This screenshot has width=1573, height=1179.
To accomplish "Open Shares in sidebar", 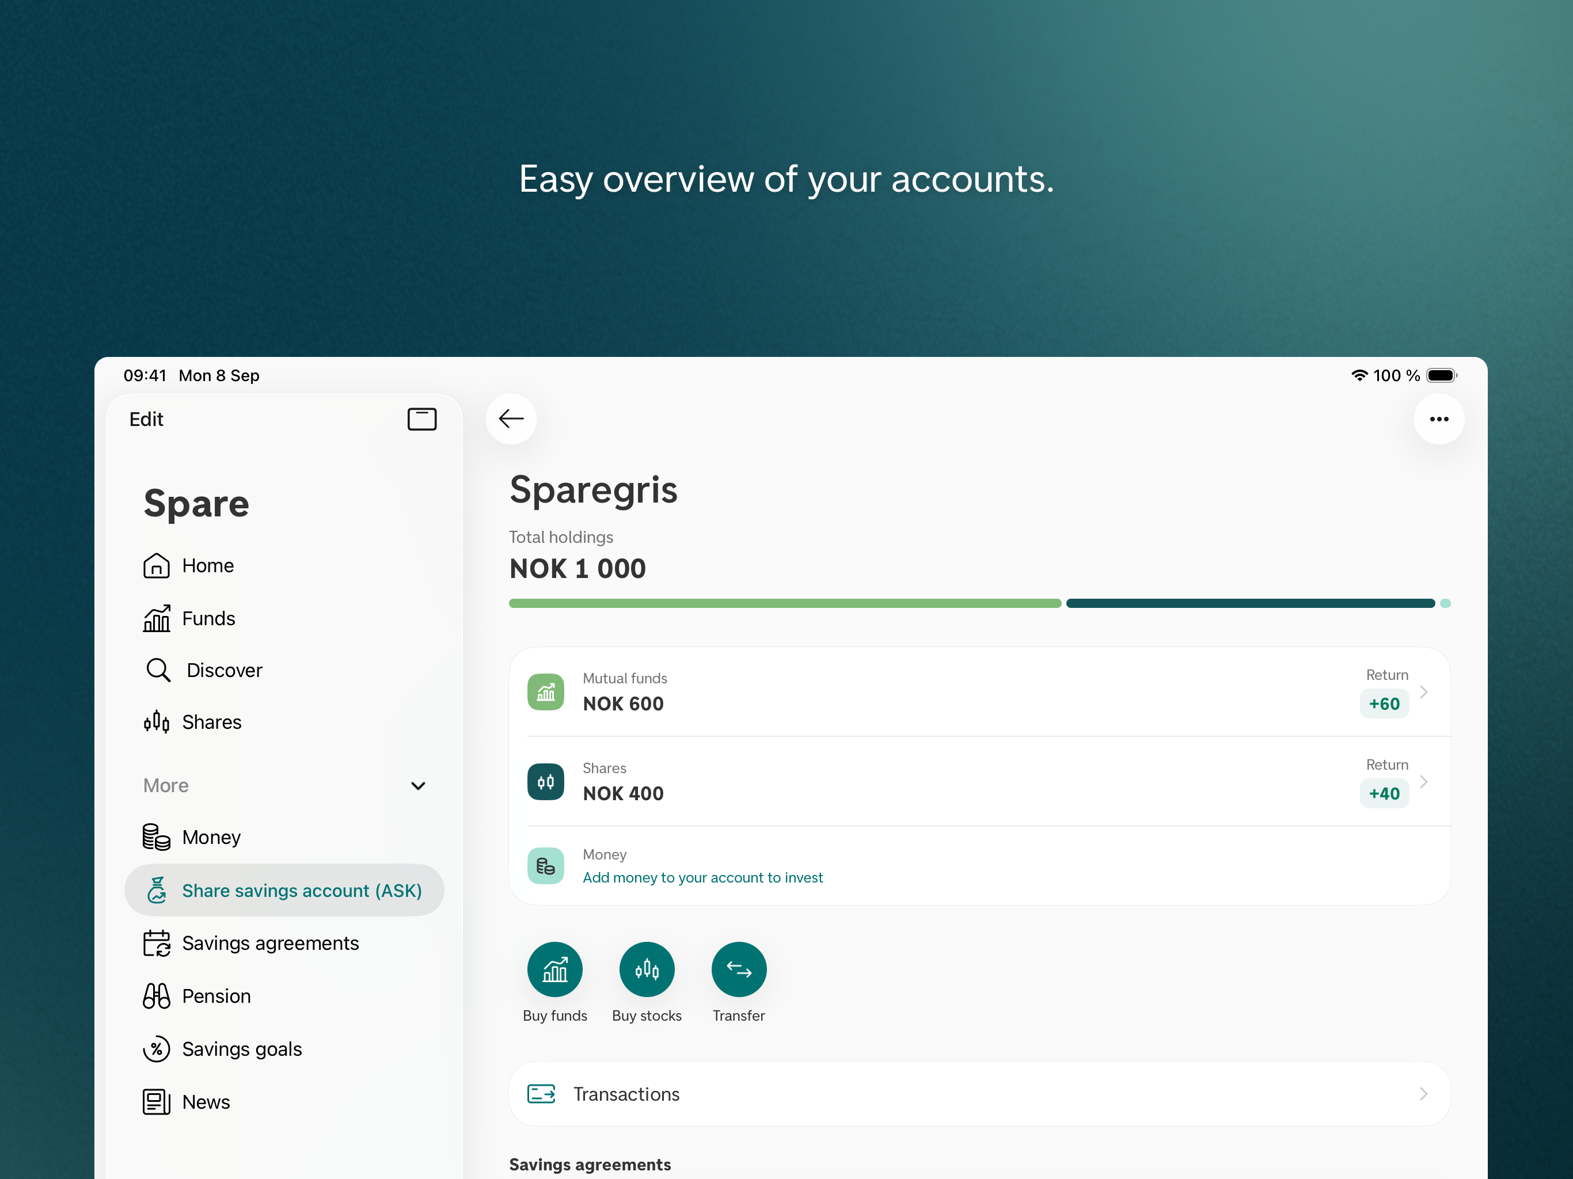I will point(284,722).
